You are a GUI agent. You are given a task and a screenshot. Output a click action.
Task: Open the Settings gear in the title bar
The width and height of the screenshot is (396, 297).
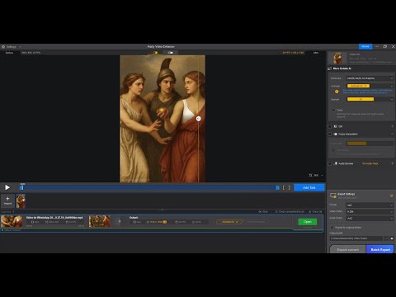tap(3, 47)
